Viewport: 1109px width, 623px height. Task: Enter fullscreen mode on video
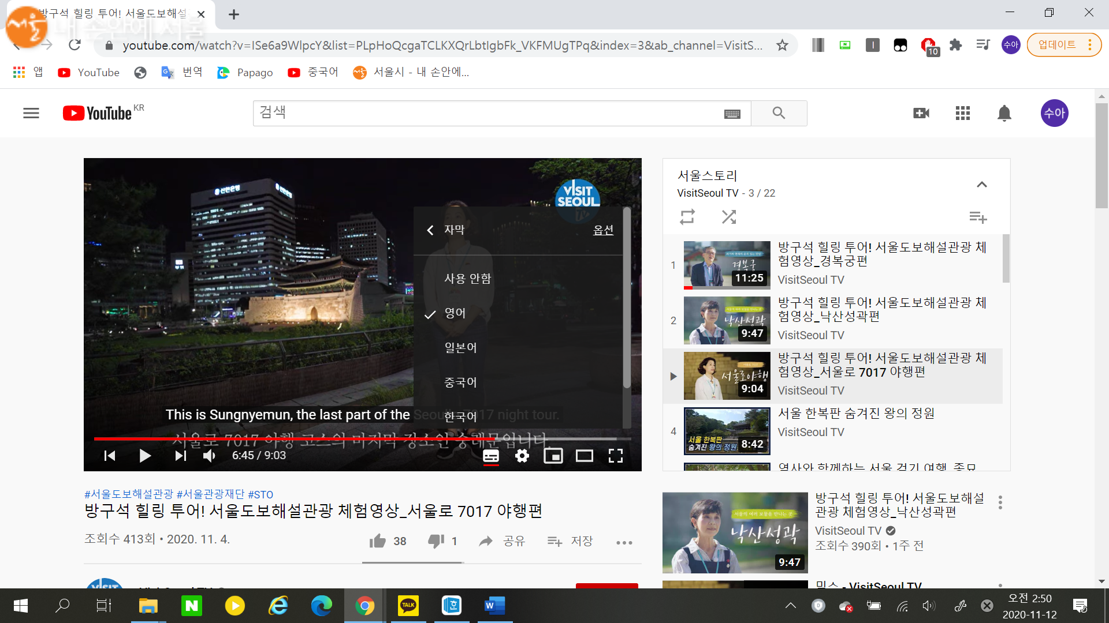pos(615,456)
